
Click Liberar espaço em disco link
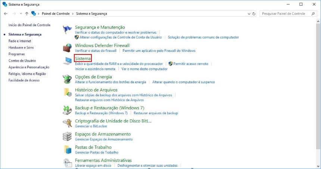click(x=93, y=165)
